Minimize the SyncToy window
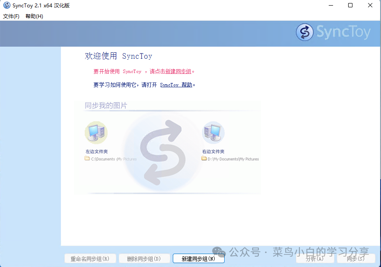 coord(331,5)
